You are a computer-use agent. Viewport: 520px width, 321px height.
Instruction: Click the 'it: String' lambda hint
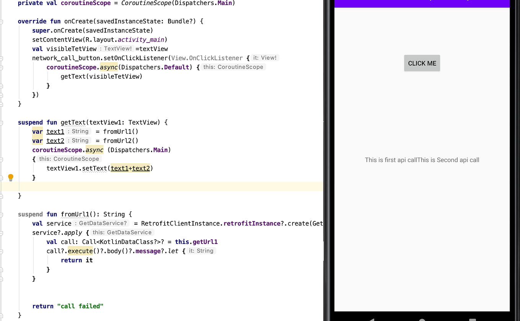(x=201, y=251)
